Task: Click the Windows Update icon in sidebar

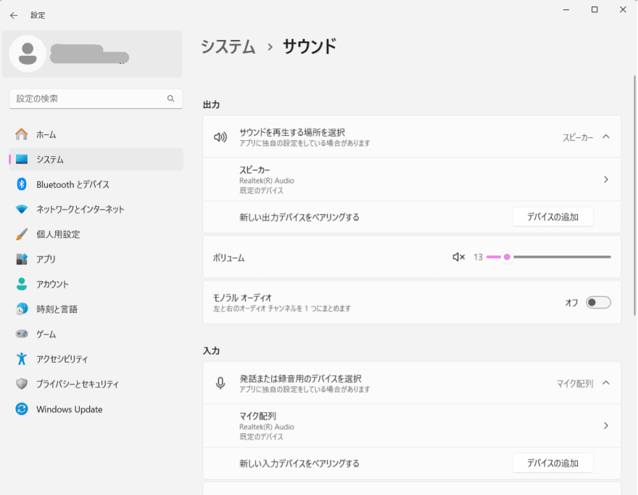Action: 22,409
